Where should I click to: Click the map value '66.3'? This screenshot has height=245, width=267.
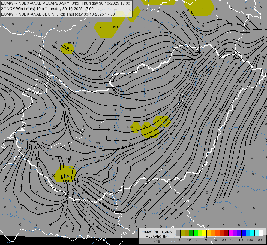tap(115, 27)
